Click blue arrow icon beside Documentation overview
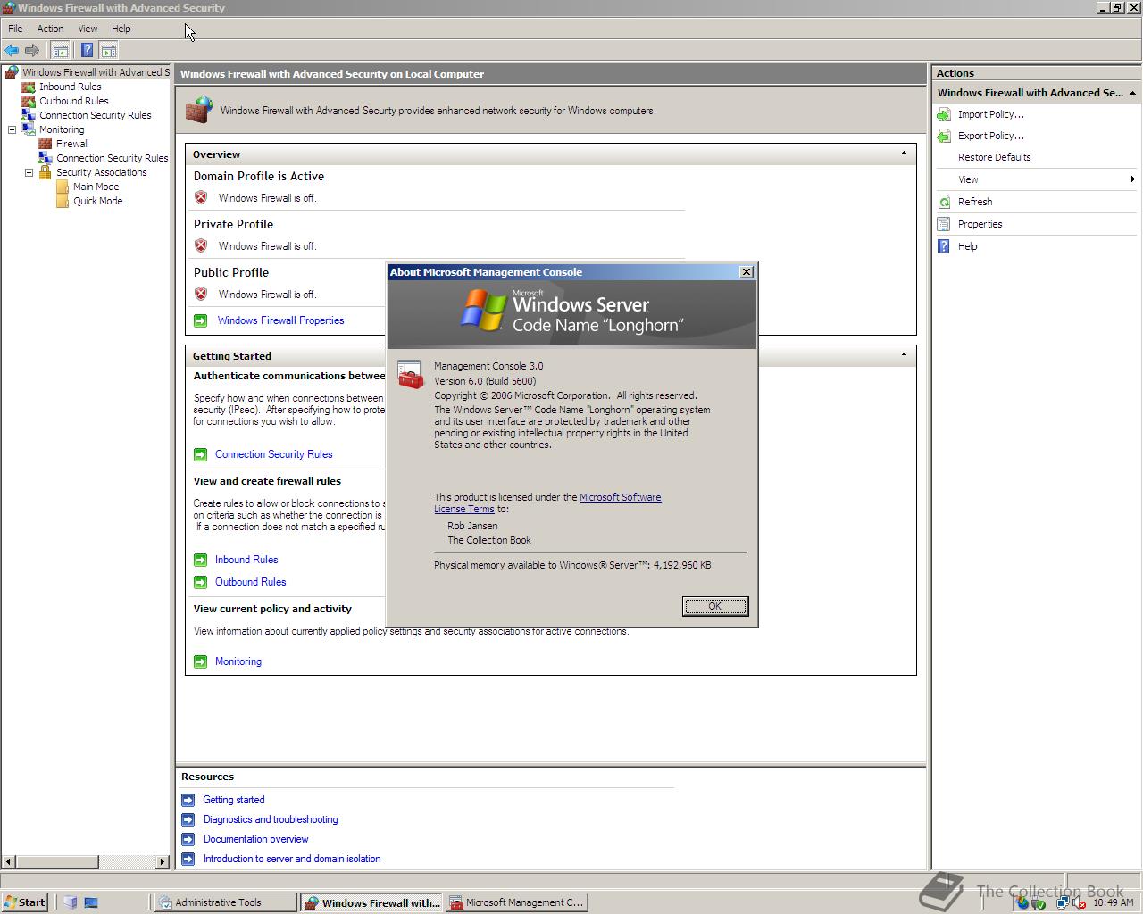Image resolution: width=1143 pixels, height=914 pixels. (188, 839)
